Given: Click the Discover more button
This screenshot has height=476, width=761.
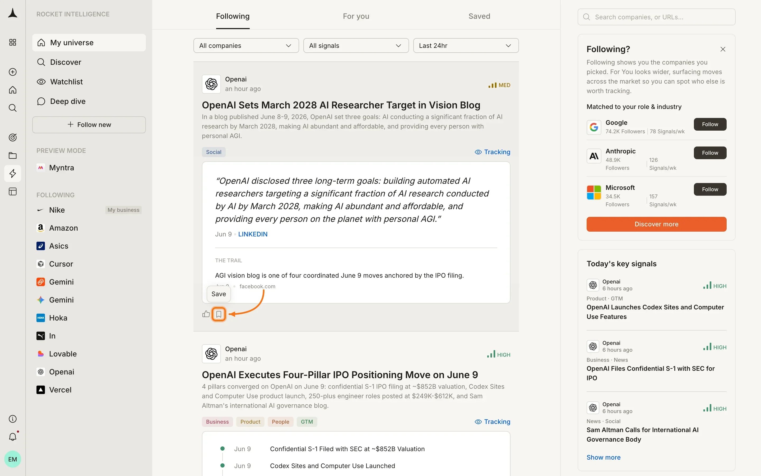Looking at the screenshot, I should point(656,224).
